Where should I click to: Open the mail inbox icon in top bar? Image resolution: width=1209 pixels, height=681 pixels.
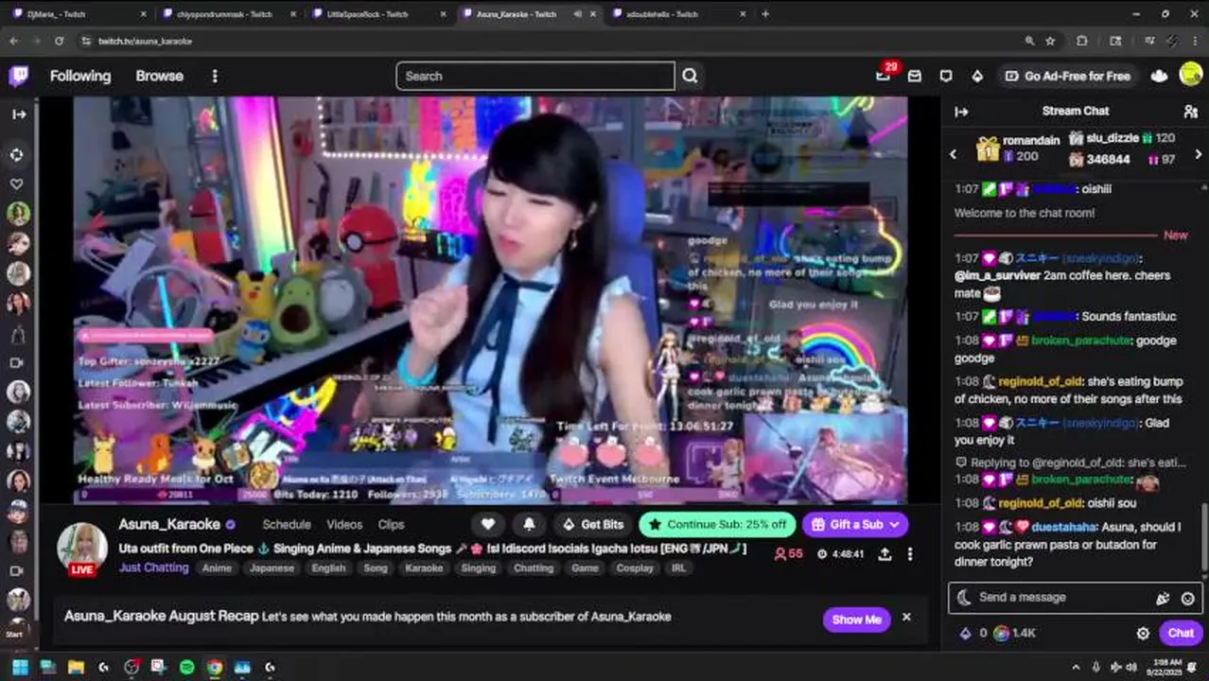(914, 77)
